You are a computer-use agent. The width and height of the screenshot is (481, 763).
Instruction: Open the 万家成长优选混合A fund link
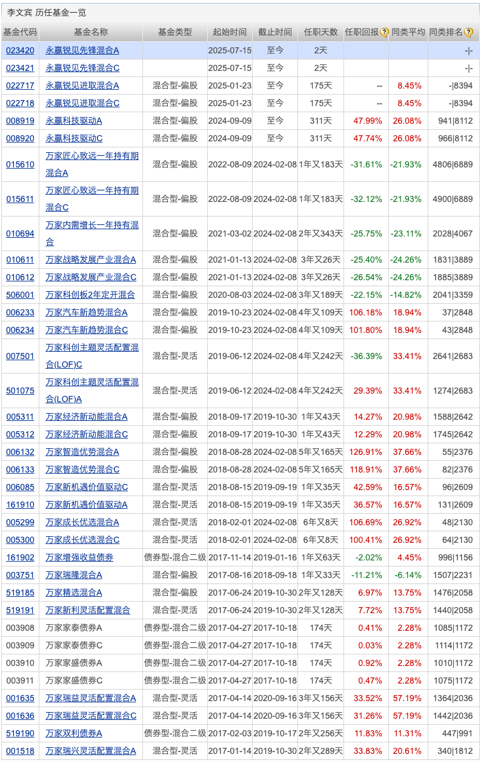tap(82, 522)
